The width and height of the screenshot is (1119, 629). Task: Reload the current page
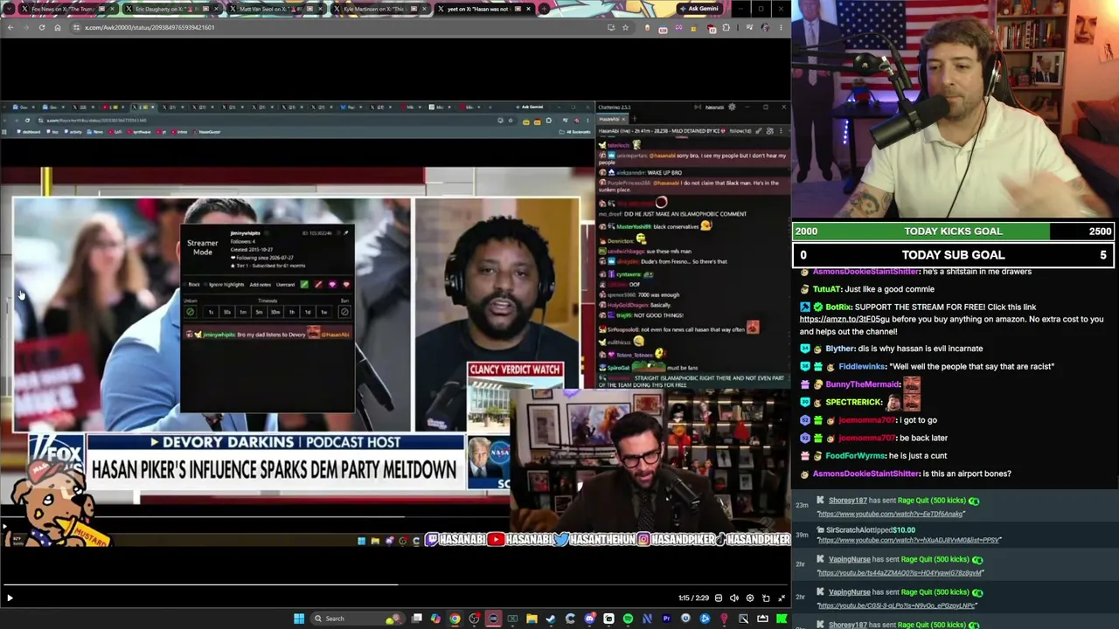[x=41, y=27]
